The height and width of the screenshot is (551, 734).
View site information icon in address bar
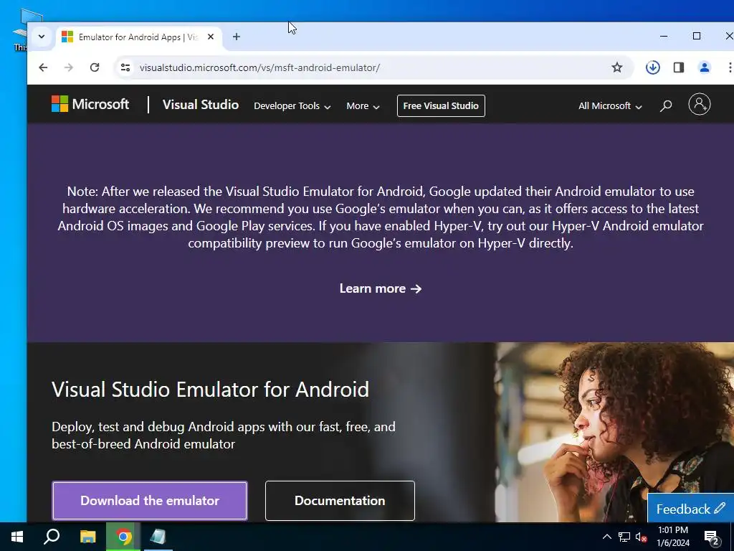125,67
